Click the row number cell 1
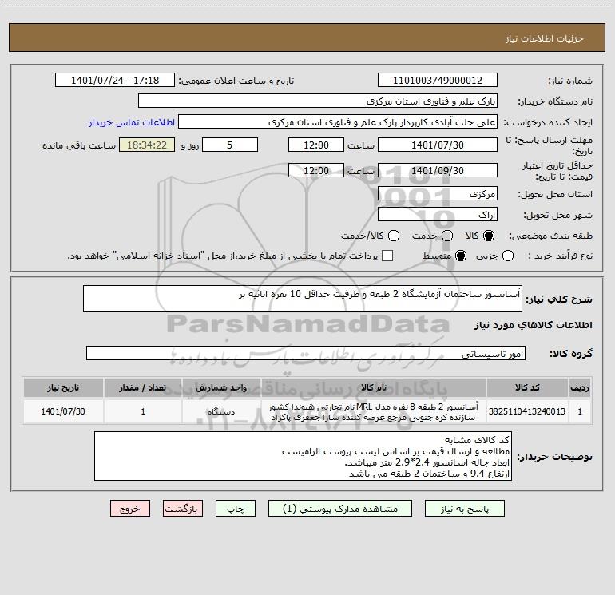 [x=580, y=411]
